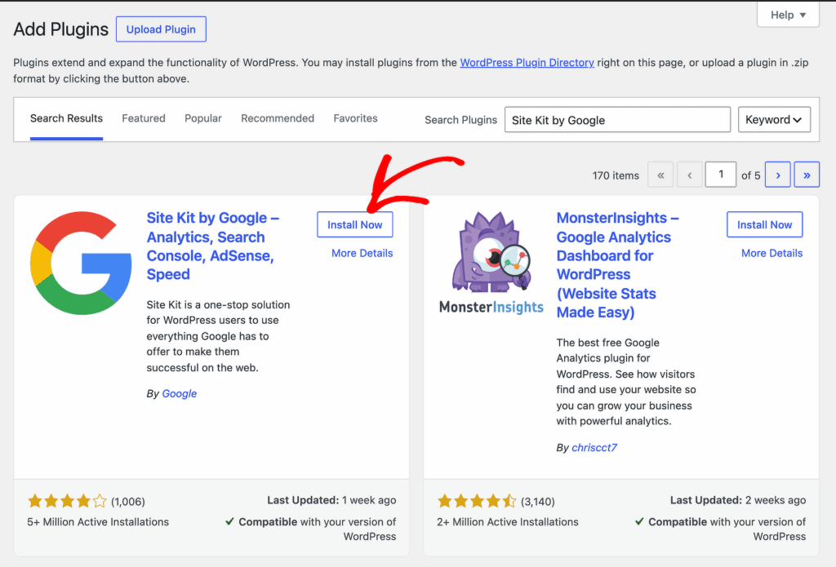Image resolution: width=836 pixels, height=567 pixels.
Task: Open the Keyword search type dropdown
Action: (774, 120)
